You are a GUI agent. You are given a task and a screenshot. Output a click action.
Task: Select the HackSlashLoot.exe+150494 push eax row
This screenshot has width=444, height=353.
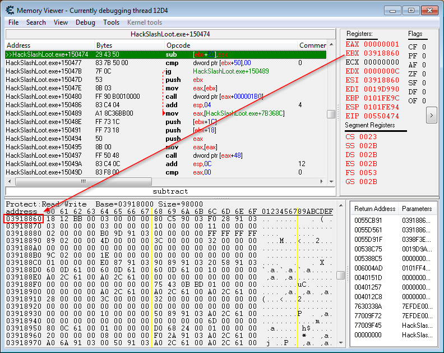[166, 139]
